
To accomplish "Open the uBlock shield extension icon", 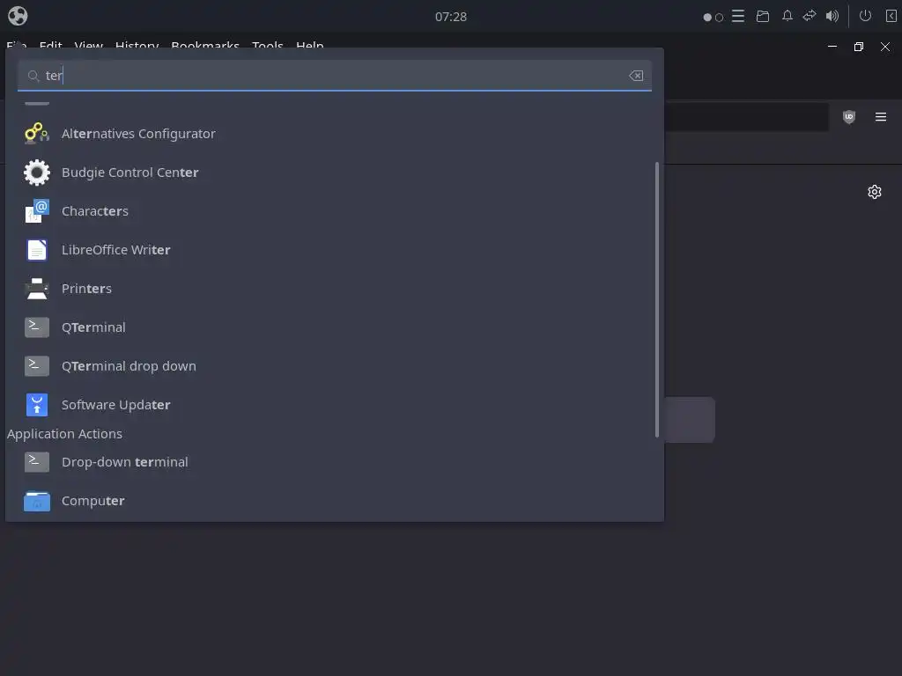I will 848,117.
